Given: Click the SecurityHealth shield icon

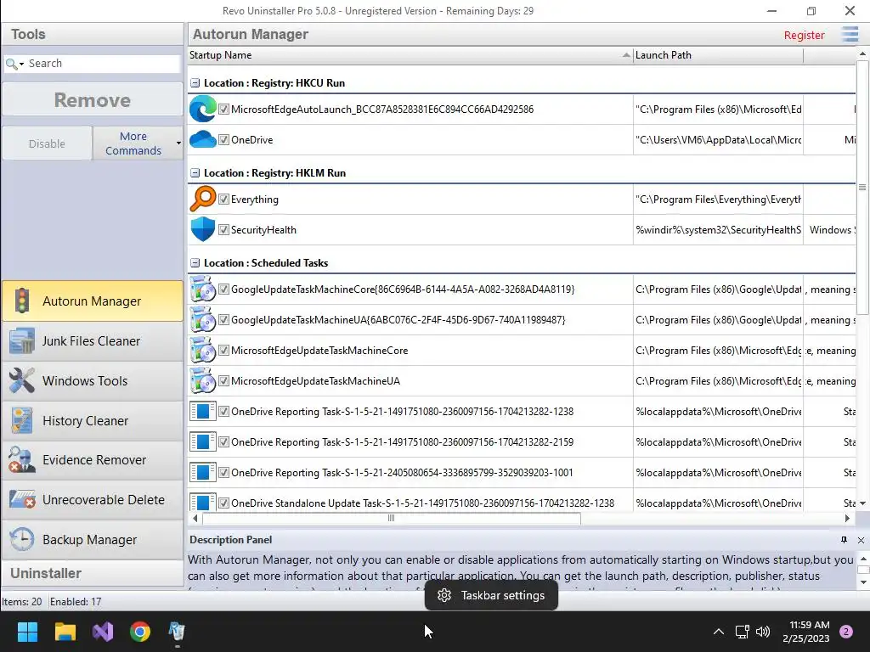Looking at the screenshot, I should (x=202, y=229).
